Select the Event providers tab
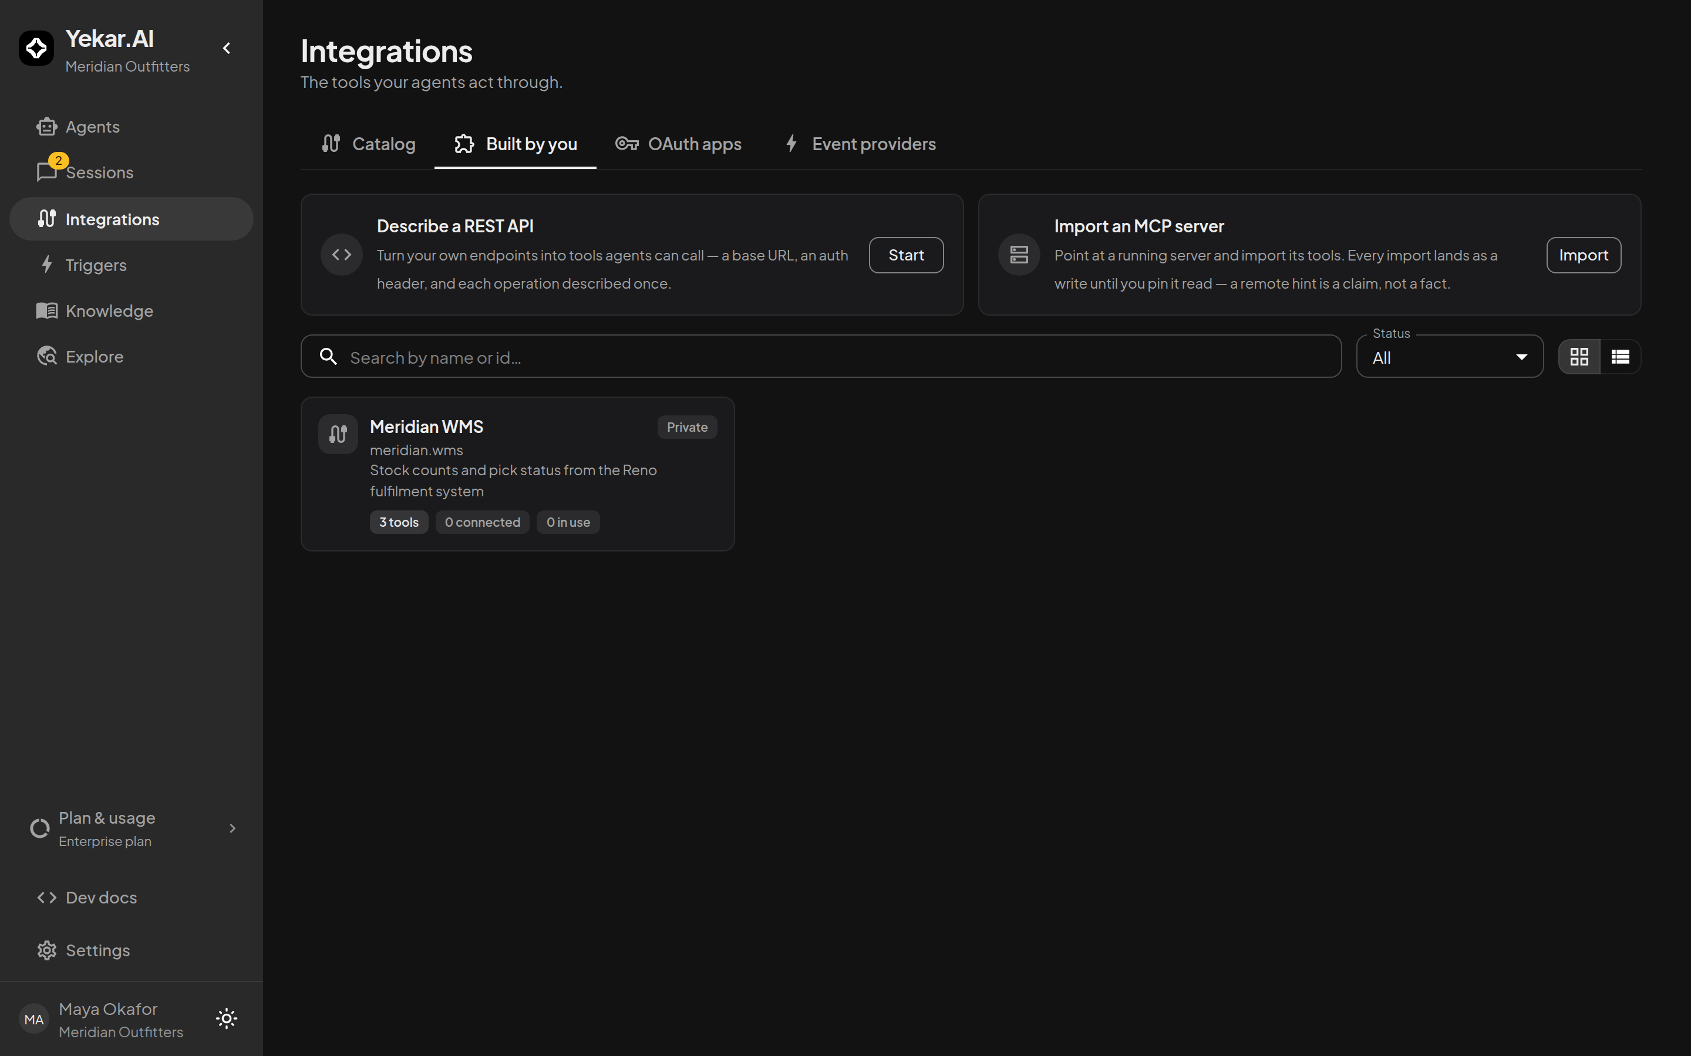Image resolution: width=1691 pixels, height=1056 pixels. click(860, 144)
